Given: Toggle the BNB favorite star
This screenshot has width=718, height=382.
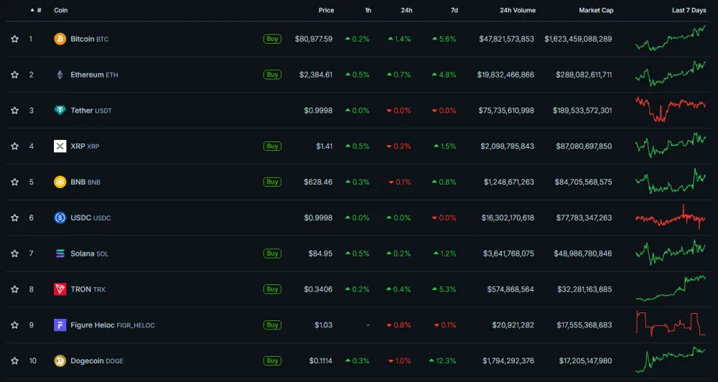Looking at the screenshot, I should (x=14, y=182).
